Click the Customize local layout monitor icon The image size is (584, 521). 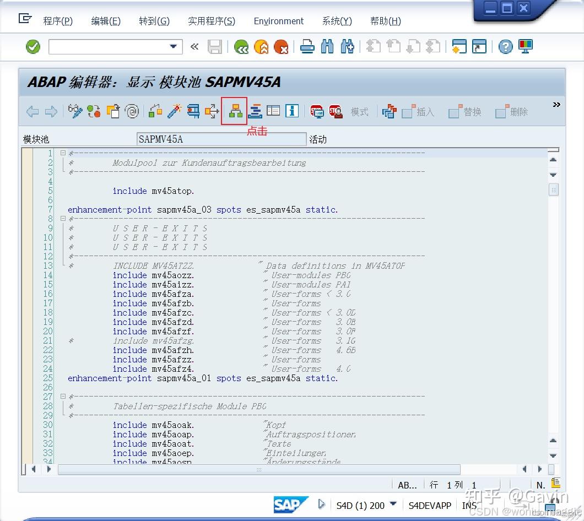[x=526, y=47]
